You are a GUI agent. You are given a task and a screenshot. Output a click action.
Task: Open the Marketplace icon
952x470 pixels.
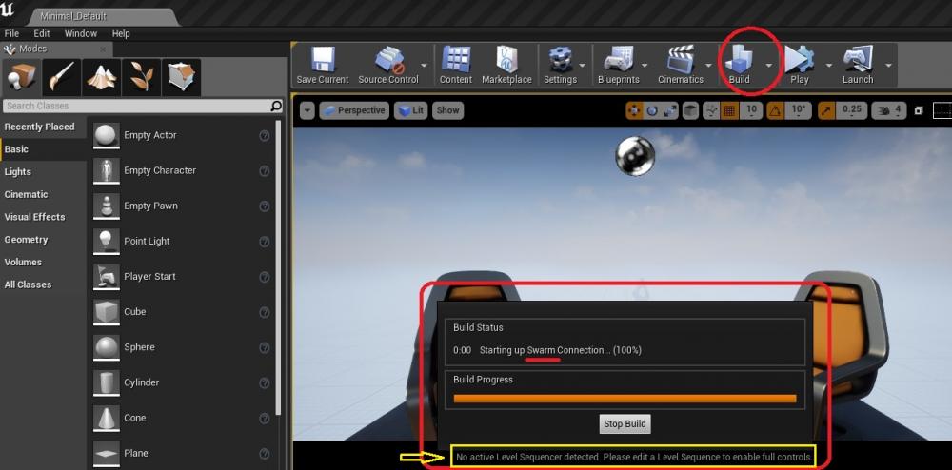pos(507,59)
